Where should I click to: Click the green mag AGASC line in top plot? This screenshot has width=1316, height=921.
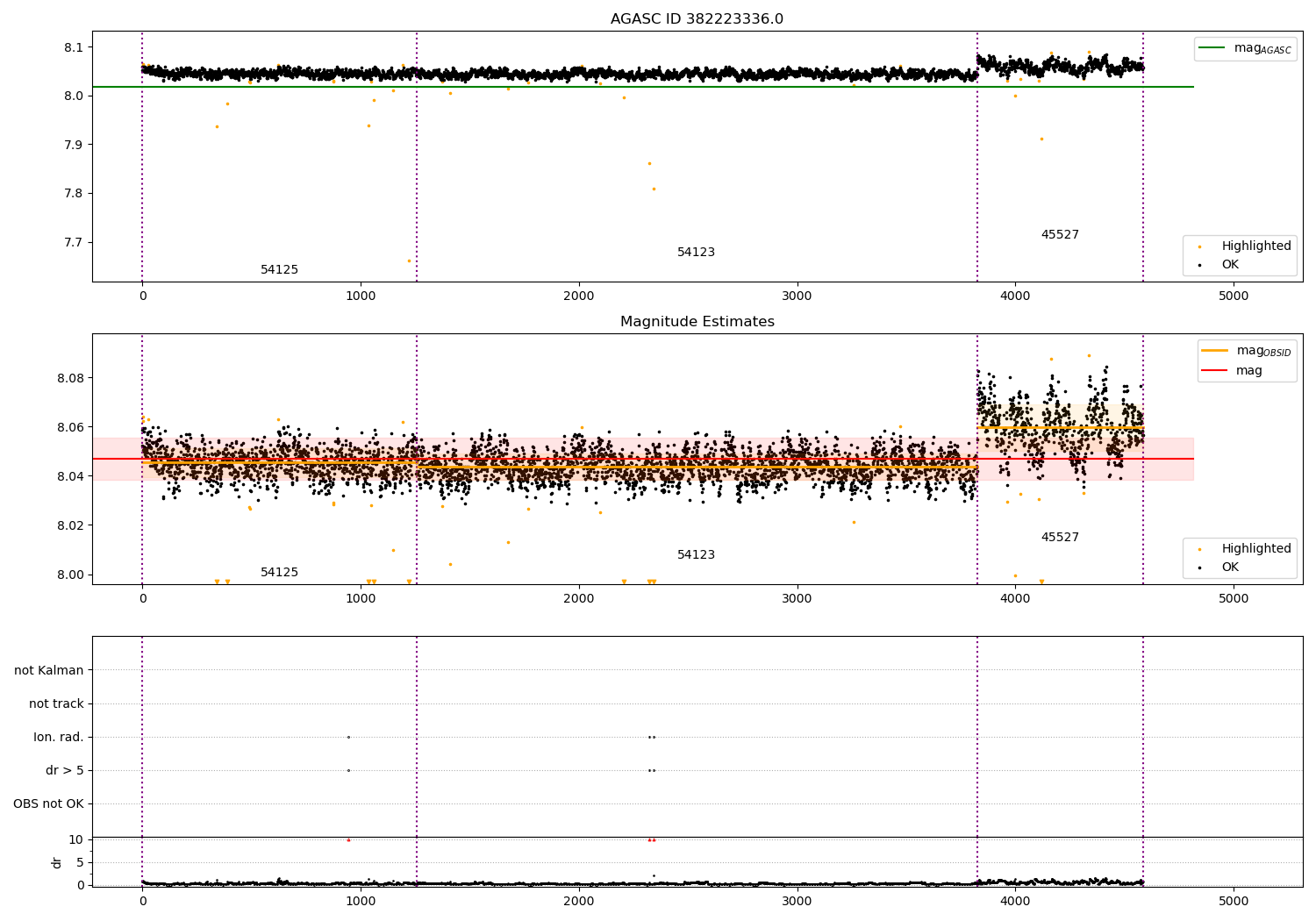(642, 87)
